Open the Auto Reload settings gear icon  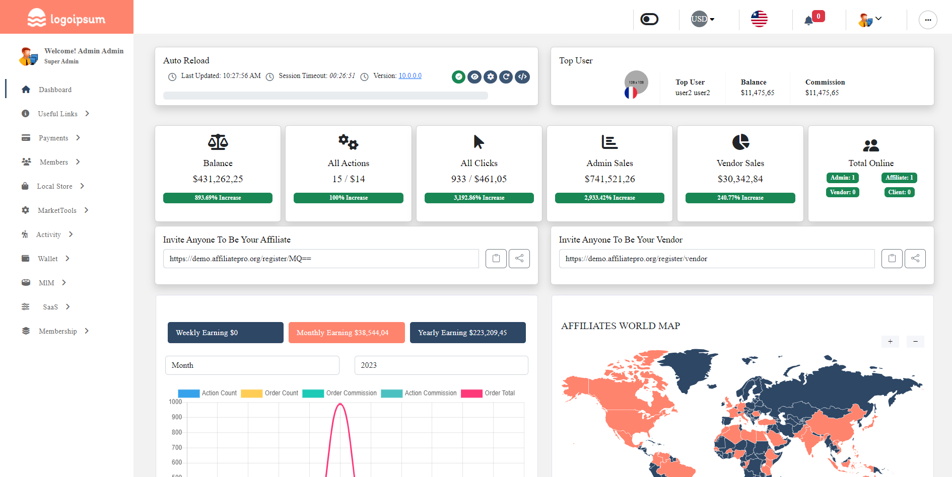[x=490, y=76]
